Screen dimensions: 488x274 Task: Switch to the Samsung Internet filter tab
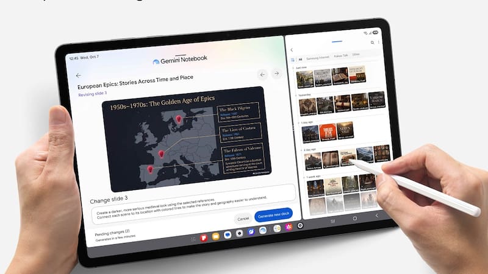pyautogui.click(x=317, y=58)
